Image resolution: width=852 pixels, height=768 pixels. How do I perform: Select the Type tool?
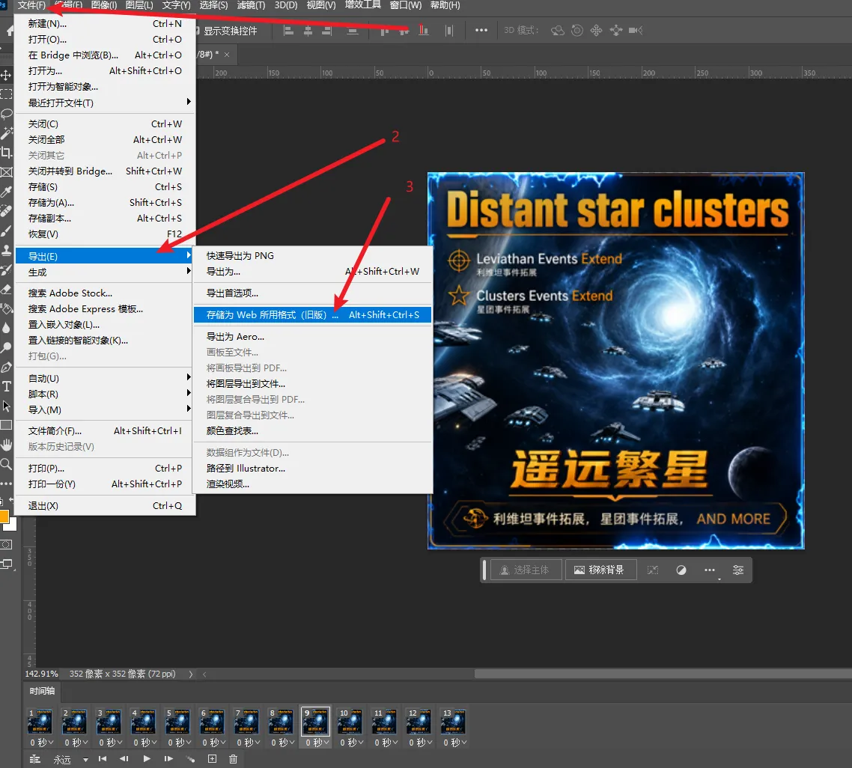tap(7, 386)
